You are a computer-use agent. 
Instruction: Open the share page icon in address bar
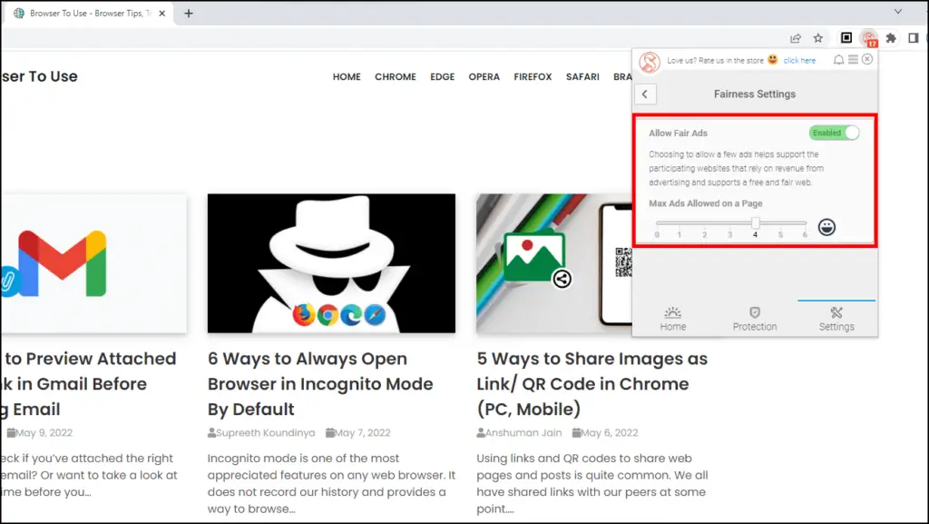pyautogui.click(x=795, y=38)
